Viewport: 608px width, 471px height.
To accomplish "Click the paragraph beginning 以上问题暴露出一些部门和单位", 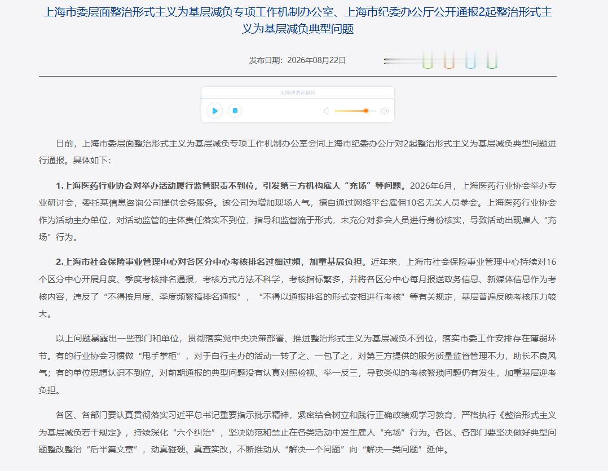I will pos(297,364).
